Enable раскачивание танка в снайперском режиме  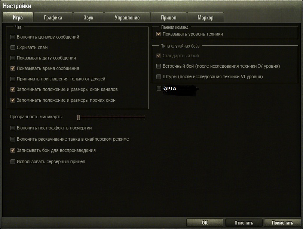(13, 139)
